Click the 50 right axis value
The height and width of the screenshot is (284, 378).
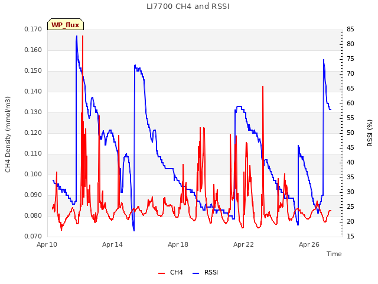pyautogui.click(x=350, y=133)
